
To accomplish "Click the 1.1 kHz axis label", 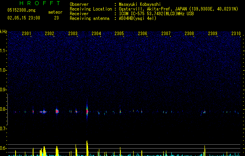I will pos(3,51).
